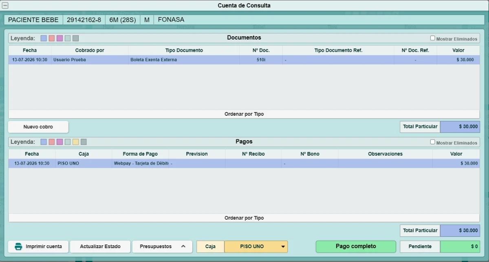The width and height of the screenshot is (489, 262).
Task: Click Tipo Documento Ref. column header
Action: pyautogui.click(x=338, y=51)
